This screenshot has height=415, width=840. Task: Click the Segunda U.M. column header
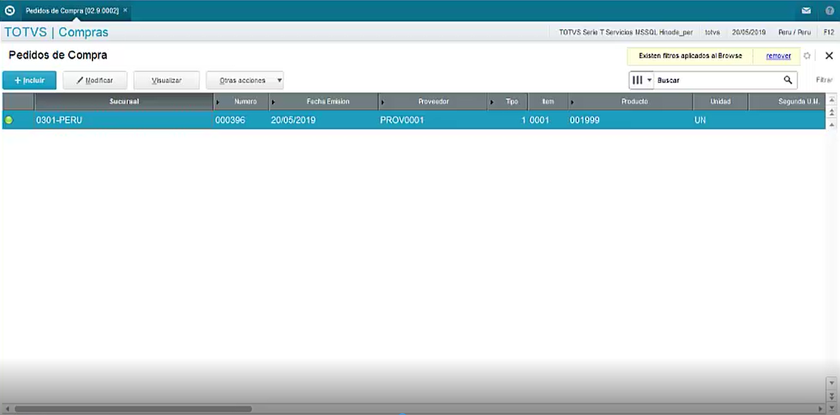point(787,102)
